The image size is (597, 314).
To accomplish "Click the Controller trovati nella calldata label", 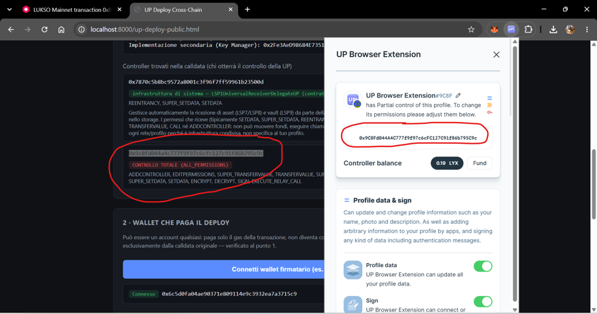I will (207, 66).
